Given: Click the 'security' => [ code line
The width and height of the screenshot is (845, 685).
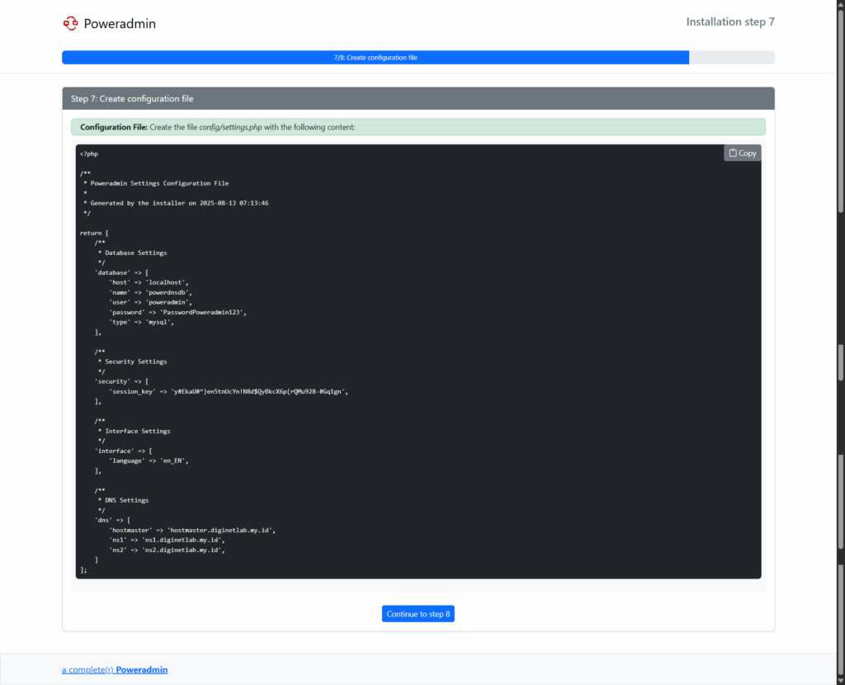Looking at the screenshot, I should click(122, 381).
